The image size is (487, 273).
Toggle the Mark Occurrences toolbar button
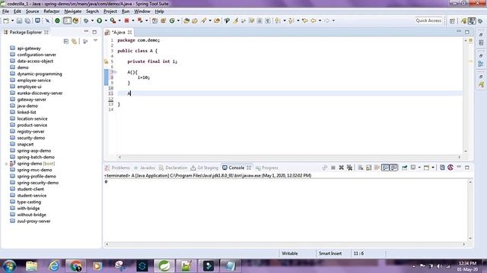[x=235, y=20]
